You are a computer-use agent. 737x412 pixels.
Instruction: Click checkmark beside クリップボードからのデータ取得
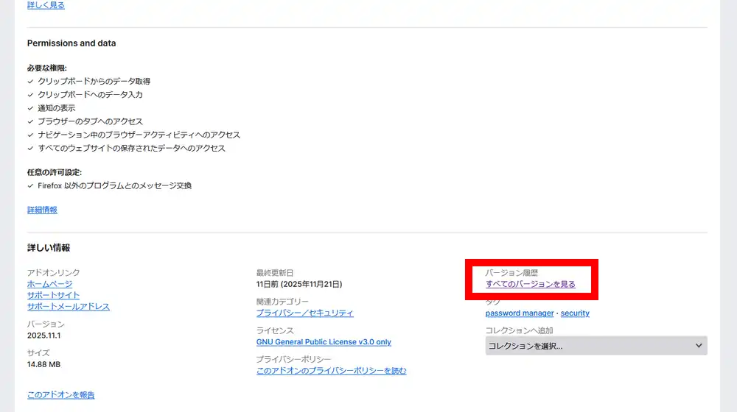pyautogui.click(x=30, y=82)
